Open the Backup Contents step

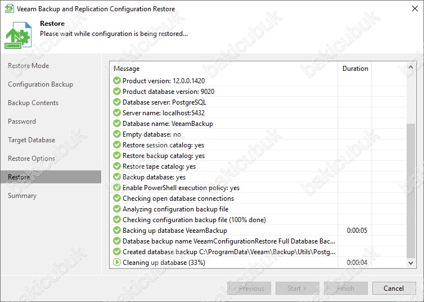pyautogui.click(x=33, y=103)
